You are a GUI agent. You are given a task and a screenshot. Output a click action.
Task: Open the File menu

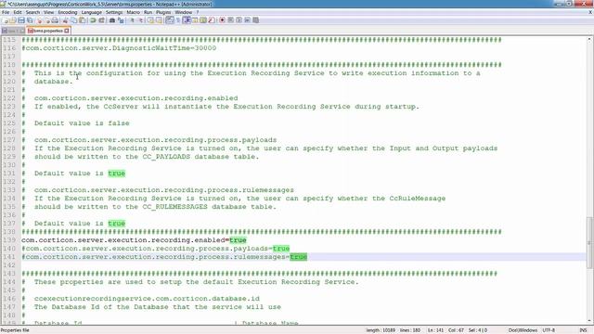(x=6, y=12)
